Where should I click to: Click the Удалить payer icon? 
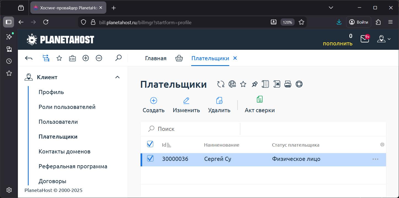[219, 101]
